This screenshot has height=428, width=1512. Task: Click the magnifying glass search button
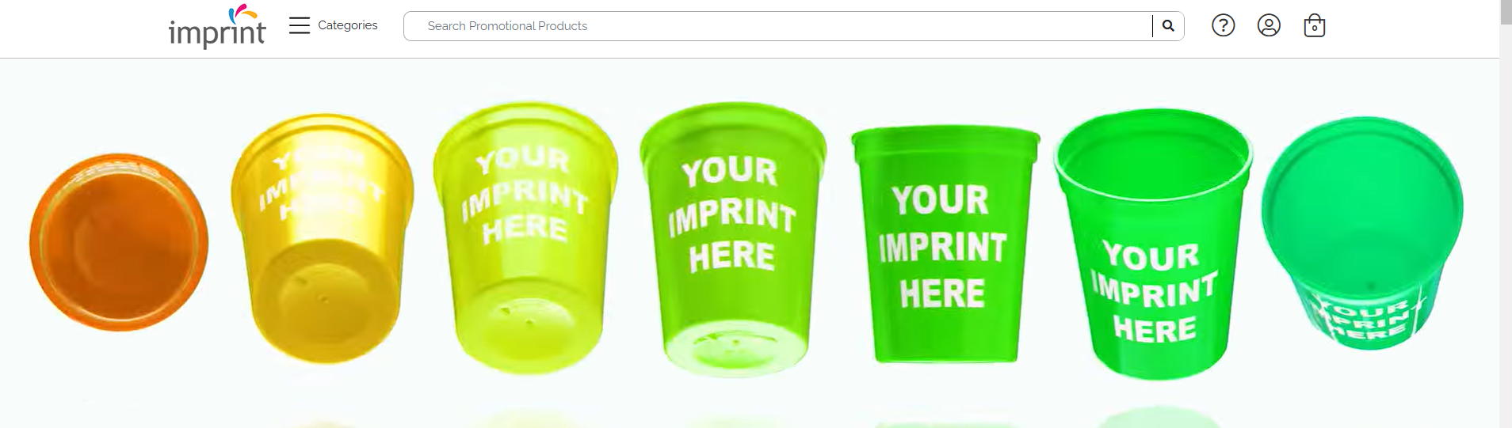click(x=1168, y=26)
